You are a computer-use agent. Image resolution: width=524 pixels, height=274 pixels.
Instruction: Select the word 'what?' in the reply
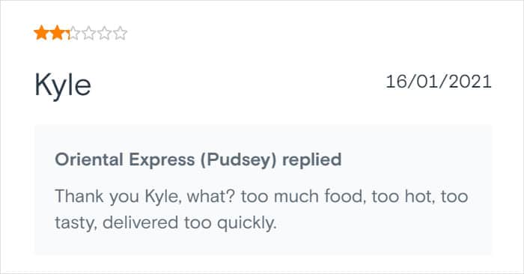(x=212, y=196)
